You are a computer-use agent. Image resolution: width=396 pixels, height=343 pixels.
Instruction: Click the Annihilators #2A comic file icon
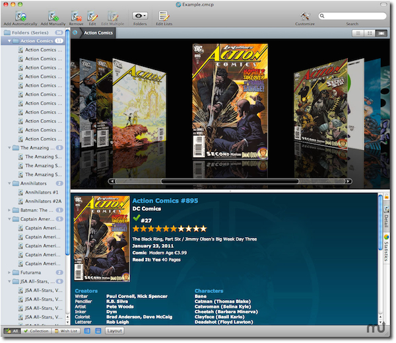20,202
